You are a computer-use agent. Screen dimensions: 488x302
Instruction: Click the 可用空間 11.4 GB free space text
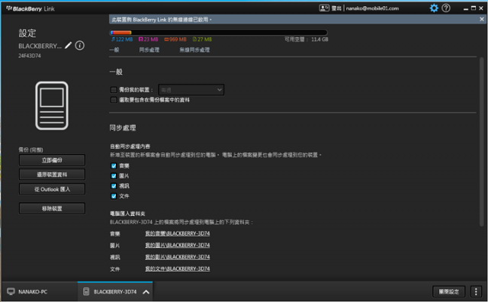point(307,39)
